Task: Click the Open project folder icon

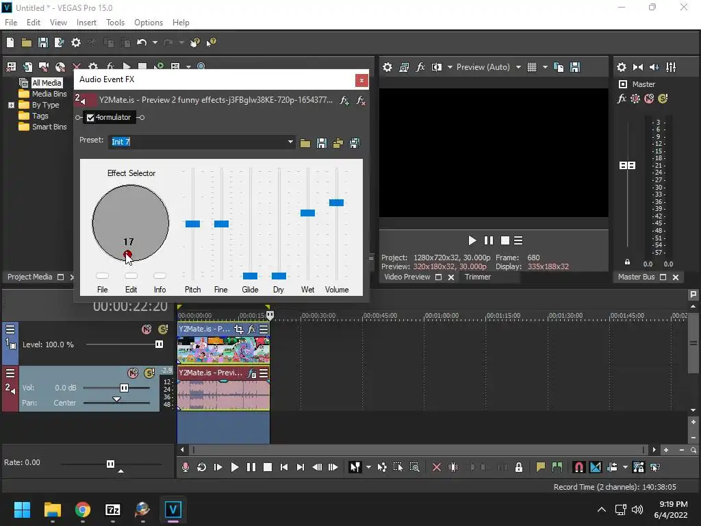Action: 27,42
